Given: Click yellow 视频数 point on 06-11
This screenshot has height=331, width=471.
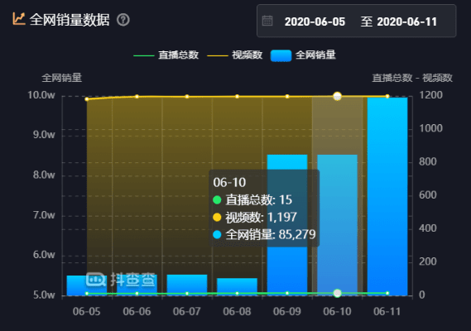Looking at the screenshot, I should coord(387,97).
